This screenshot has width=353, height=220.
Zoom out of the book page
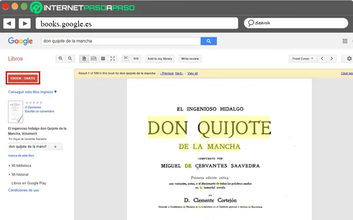[70, 59]
